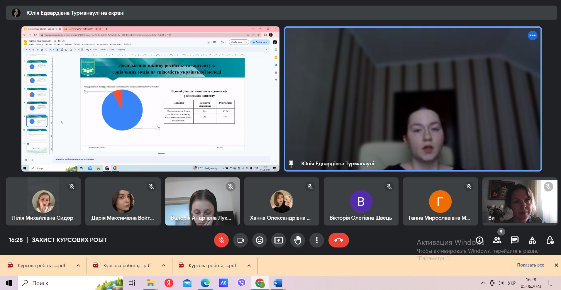Select Лілія Михайлівна Сидор's participant tile
The width and height of the screenshot is (561, 290).
(43, 201)
